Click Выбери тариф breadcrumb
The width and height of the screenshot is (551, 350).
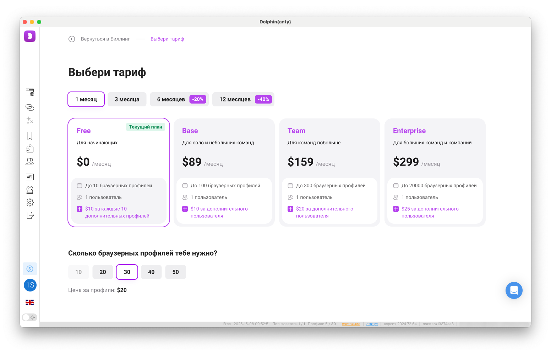[x=167, y=39]
